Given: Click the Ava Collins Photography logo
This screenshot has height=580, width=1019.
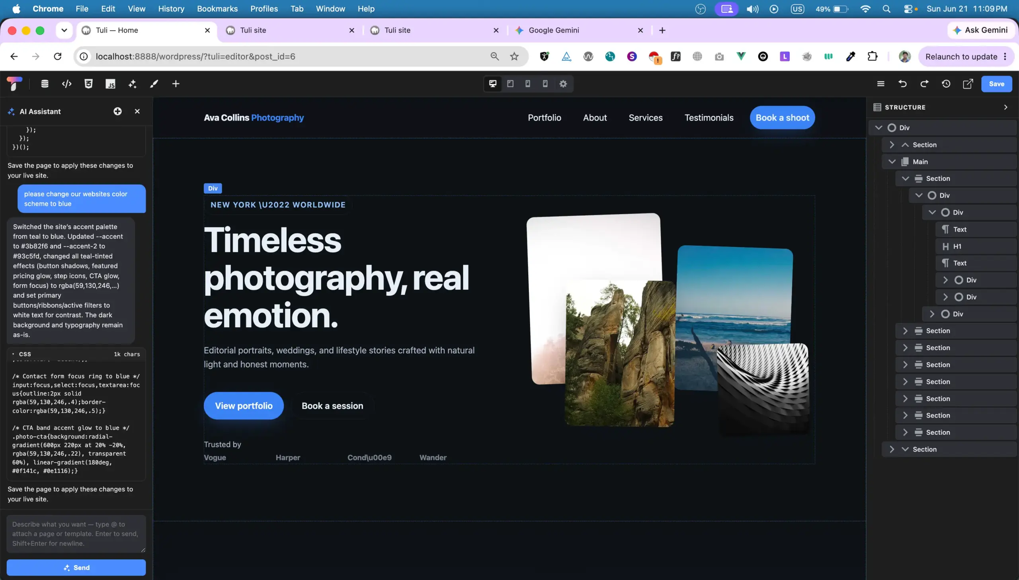Looking at the screenshot, I should tap(254, 117).
